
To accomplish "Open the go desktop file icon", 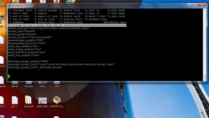I will tap(14, 102).
